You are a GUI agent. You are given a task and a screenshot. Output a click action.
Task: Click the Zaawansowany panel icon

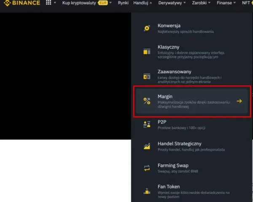(147, 77)
